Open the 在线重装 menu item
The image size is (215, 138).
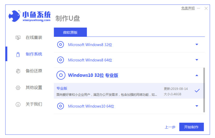pos(34,38)
